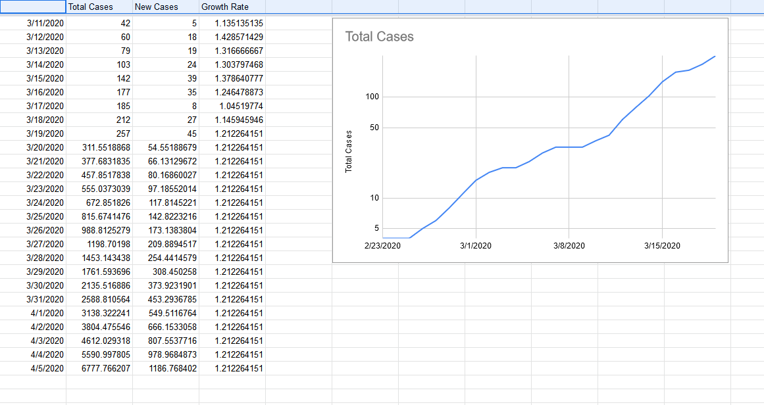Click the 50 y-axis label on chart
The image size is (764, 405).
pyautogui.click(x=374, y=128)
